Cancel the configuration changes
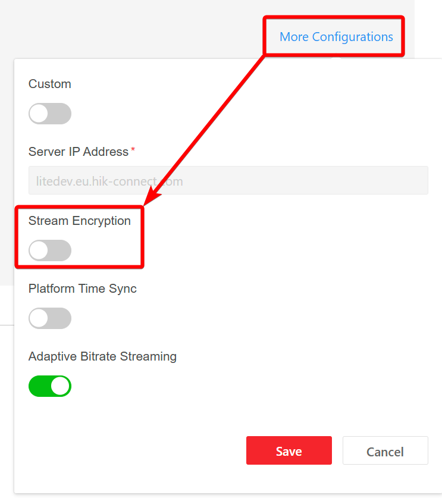 click(x=385, y=450)
